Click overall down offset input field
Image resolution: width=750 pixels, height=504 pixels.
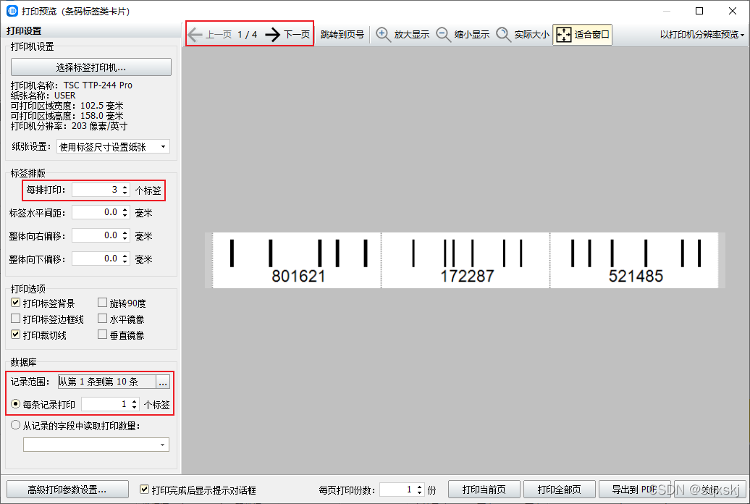(x=96, y=259)
